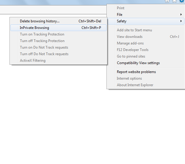Choose Delete browsing history
The width and height of the screenshot is (185, 164).
tap(40, 21)
